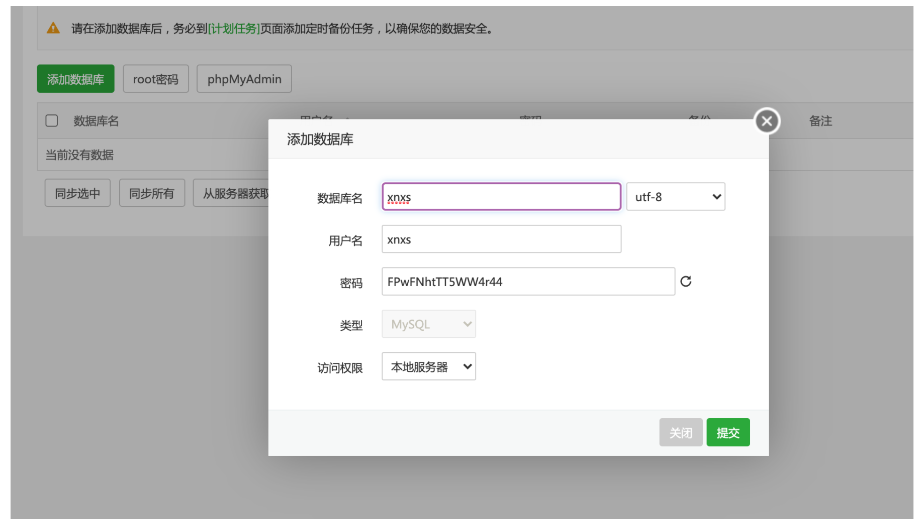Toggle the select-all checkbox in the table header
The width and height of the screenshot is (919, 523).
click(x=52, y=120)
